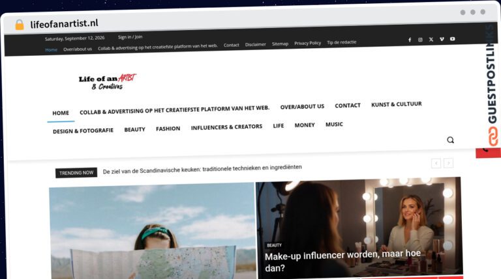Open the Facebook social icon
The height and width of the screenshot is (279, 501).
point(410,40)
